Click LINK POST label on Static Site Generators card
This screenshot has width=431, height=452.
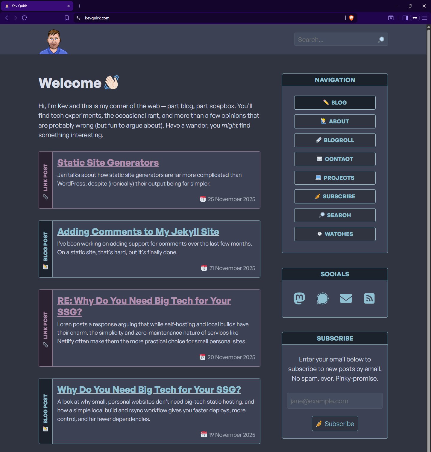coord(45,177)
